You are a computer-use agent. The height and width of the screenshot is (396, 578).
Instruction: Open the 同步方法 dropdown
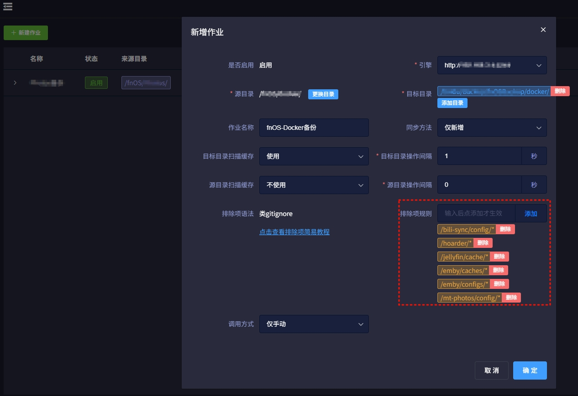coord(492,128)
